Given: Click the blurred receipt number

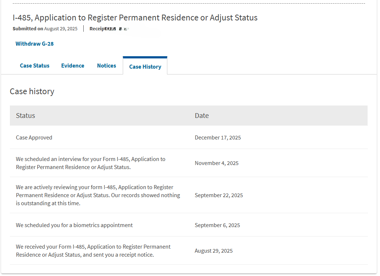Looking at the screenshot, I should tap(117, 29).
